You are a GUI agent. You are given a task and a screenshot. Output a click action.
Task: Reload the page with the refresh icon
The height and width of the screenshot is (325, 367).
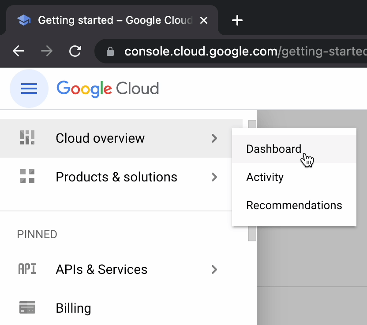click(75, 52)
